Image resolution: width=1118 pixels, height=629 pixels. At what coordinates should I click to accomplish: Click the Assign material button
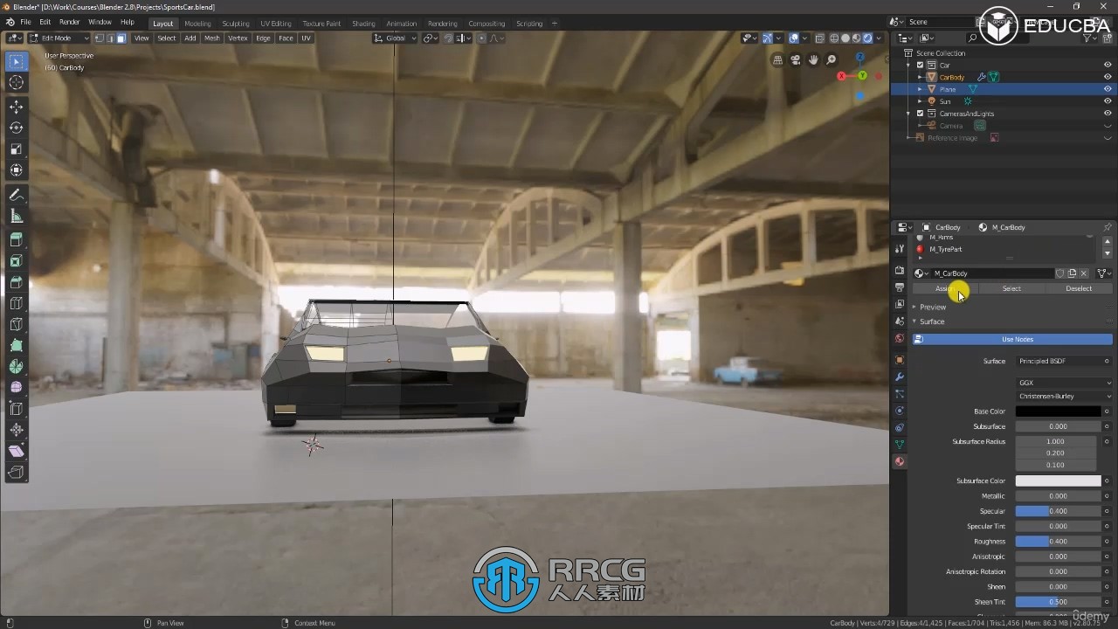[x=944, y=288]
